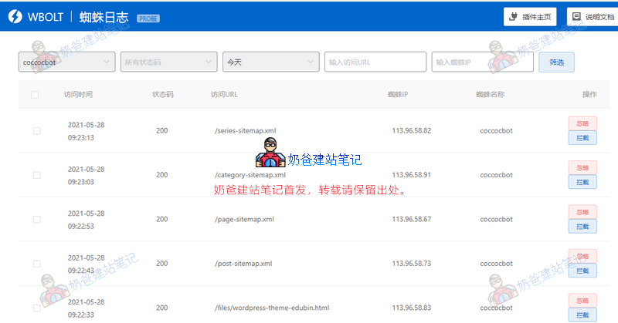Click 忽略 for the /series-sitemap.xml row
The image size is (618, 323).
582,123
